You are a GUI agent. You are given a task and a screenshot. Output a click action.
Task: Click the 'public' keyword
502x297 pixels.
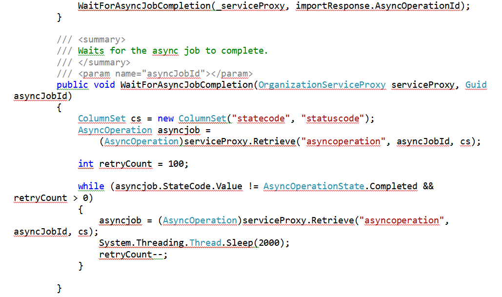point(72,85)
